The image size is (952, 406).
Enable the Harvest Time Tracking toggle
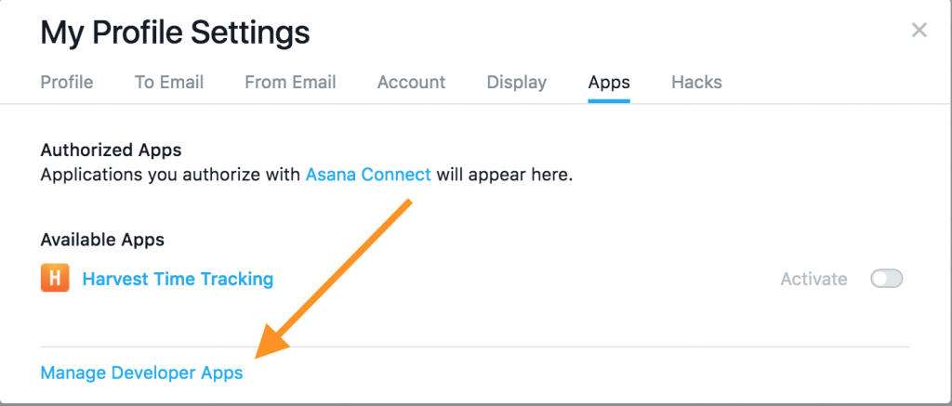click(886, 279)
